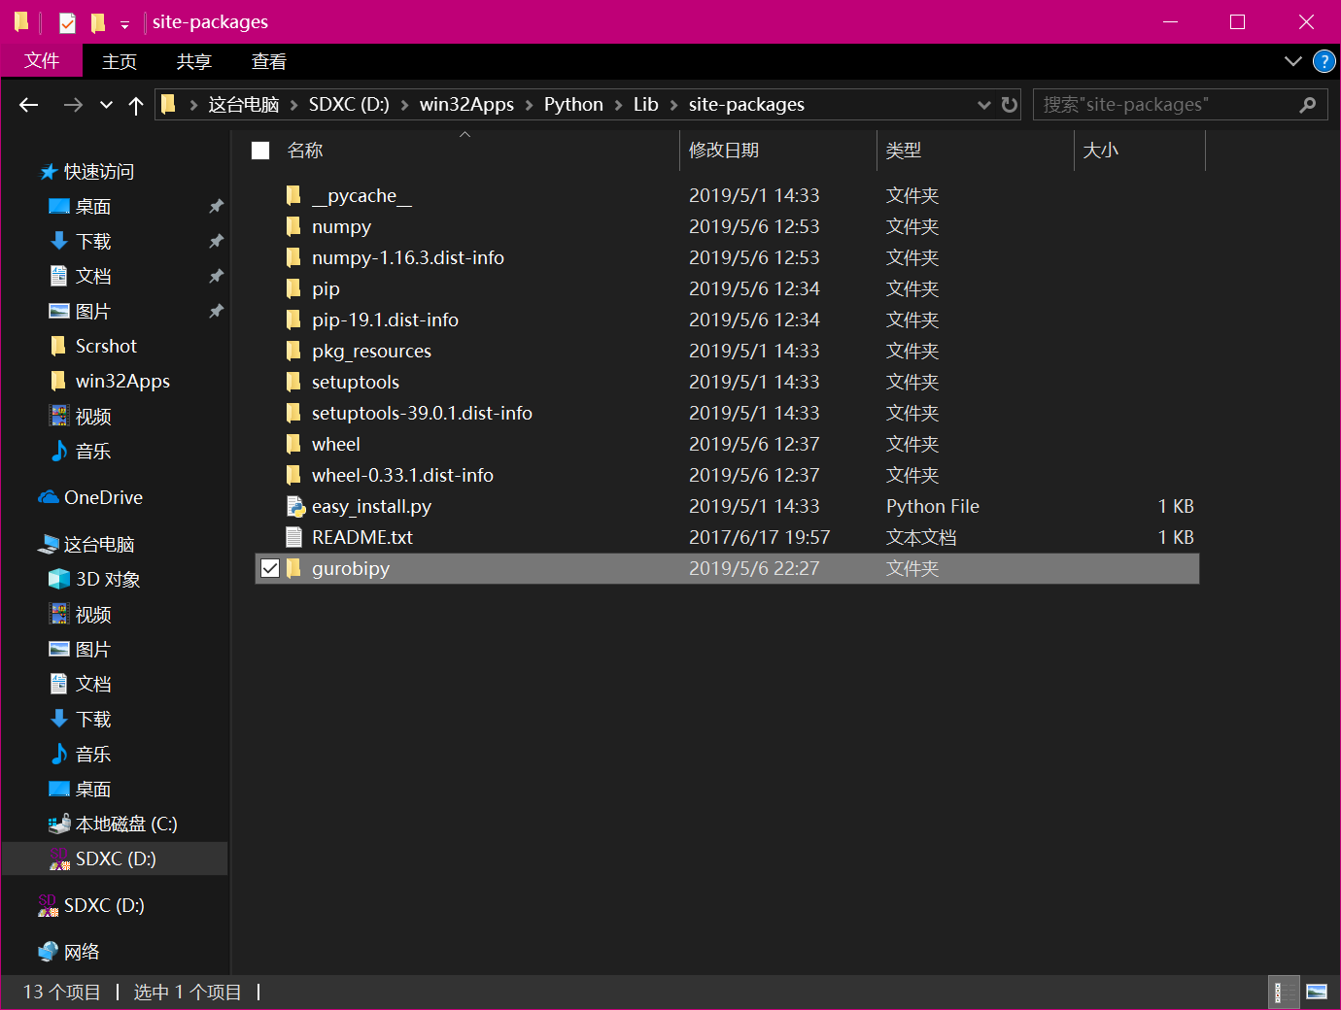Open pinned 桌面 under quick access

coord(93,207)
